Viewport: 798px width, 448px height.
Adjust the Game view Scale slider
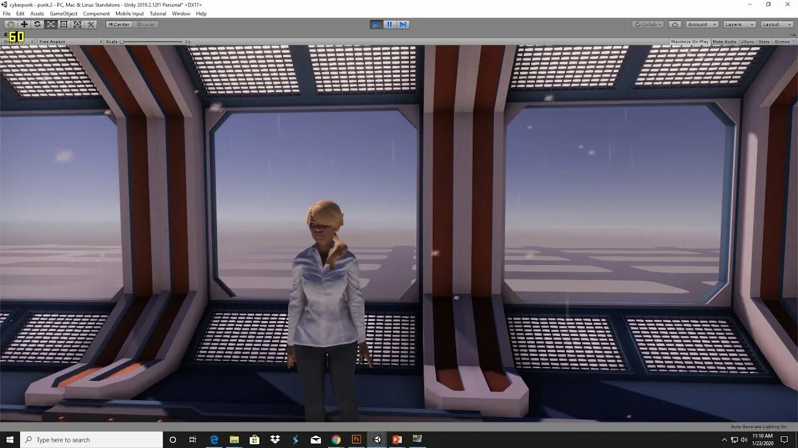click(x=153, y=42)
